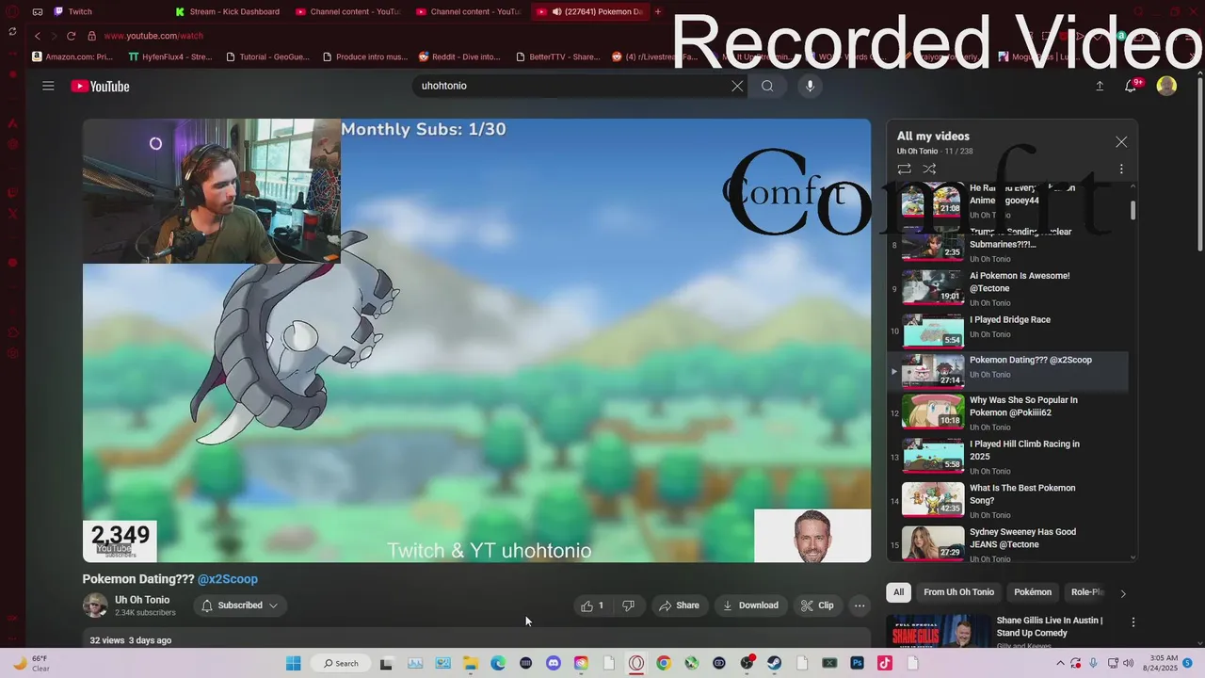Play Sydney Sweeney Has Good JEANS video
The height and width of the screenshot is (678, 1205).
(x=1007, y=544)
